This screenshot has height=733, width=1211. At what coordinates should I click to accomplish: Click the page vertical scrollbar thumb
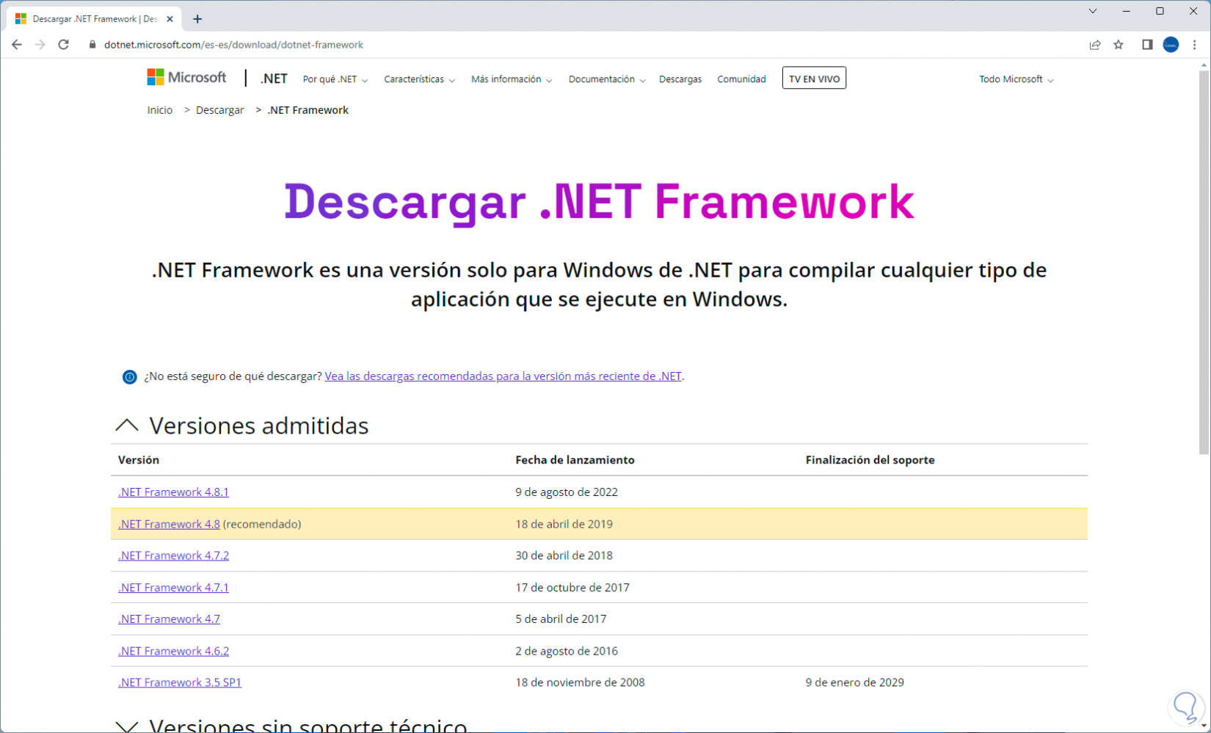tap(1204, 263)
